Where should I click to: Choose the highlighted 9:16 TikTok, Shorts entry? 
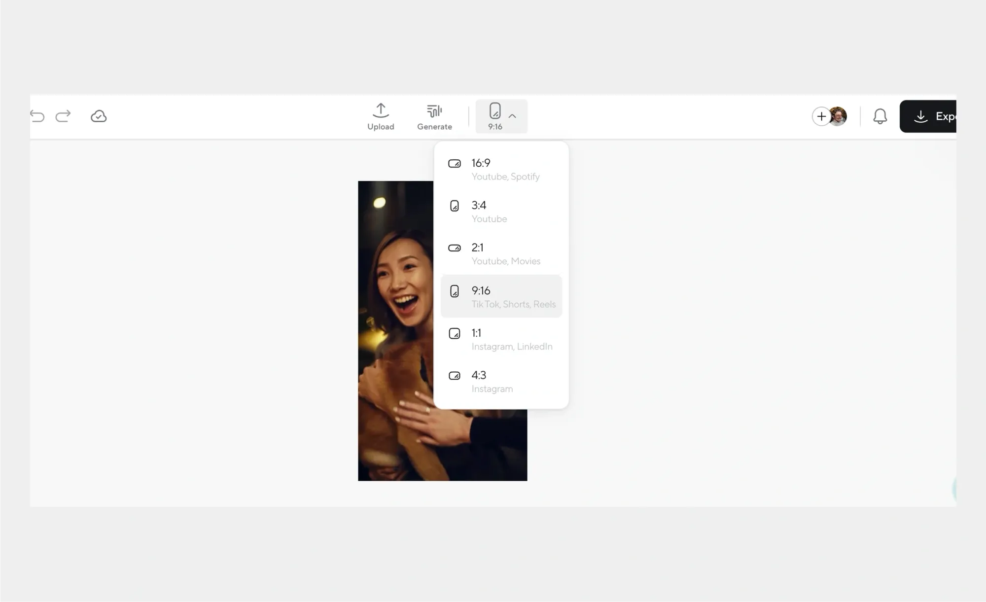[x=501, y=296]
